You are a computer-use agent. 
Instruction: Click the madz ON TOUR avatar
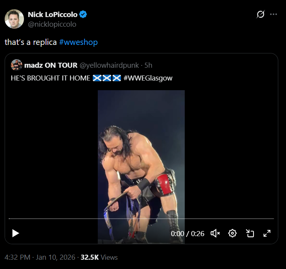(x=16, y=65)
